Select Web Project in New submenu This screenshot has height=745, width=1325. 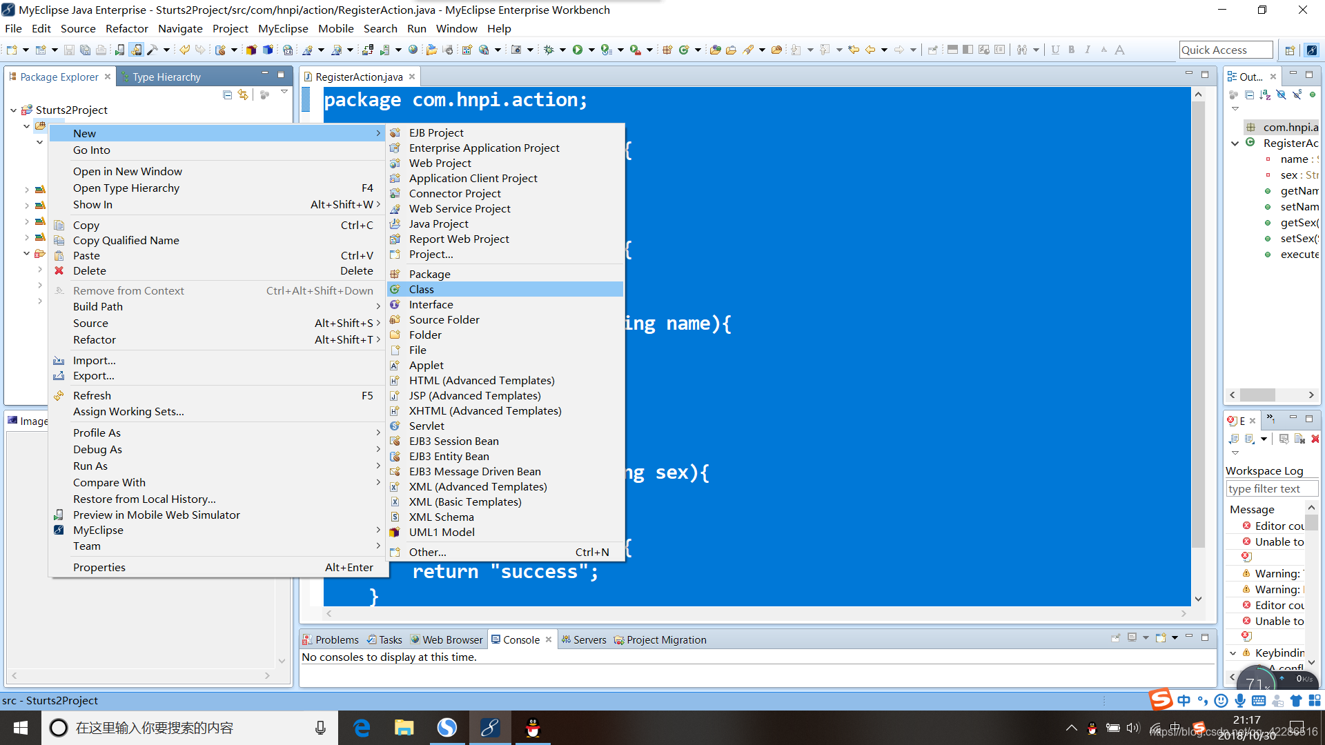tap(506, 163)
